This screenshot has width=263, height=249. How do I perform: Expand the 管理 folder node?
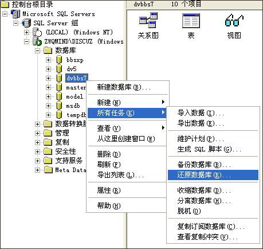(x=37, y=133)
